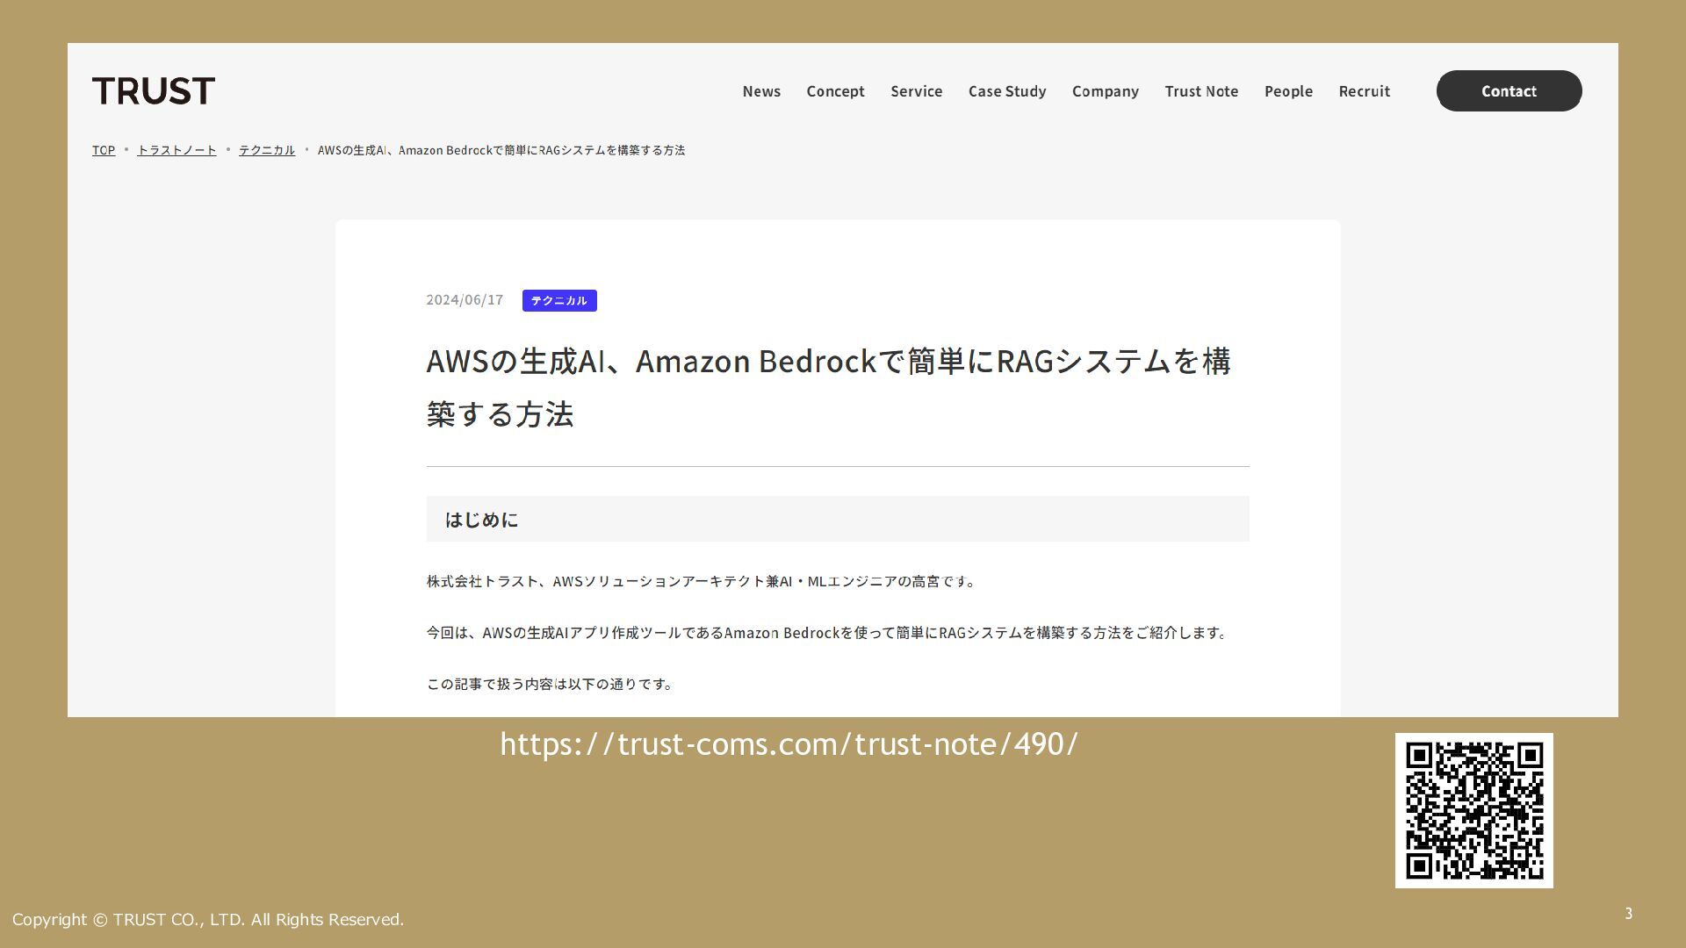
Task: Open the Concept menu item
Action: coord(835,91)
